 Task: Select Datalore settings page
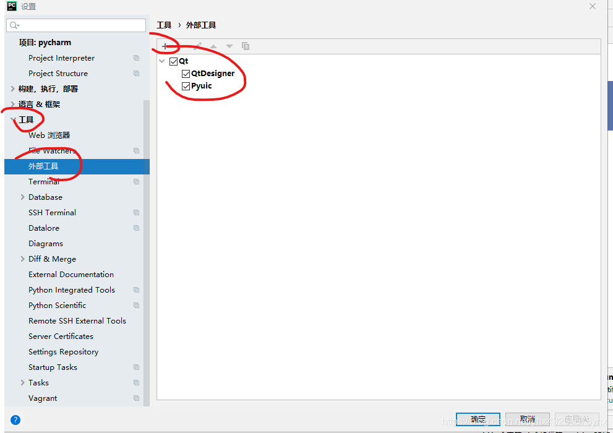[x=44, y=228]
